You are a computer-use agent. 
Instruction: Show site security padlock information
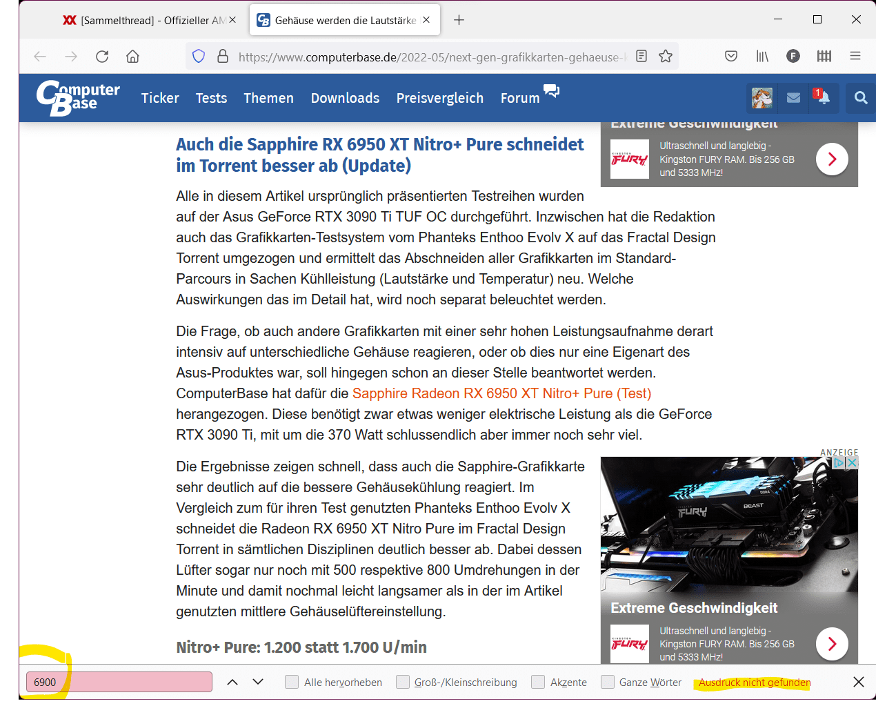click(223, 56)
